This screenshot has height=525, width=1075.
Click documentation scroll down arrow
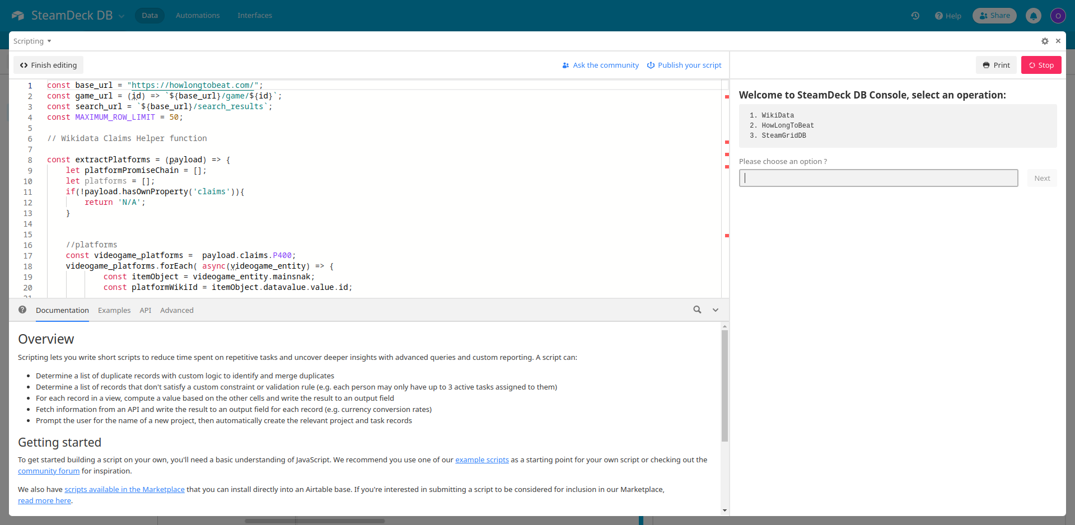coord(725,510)
